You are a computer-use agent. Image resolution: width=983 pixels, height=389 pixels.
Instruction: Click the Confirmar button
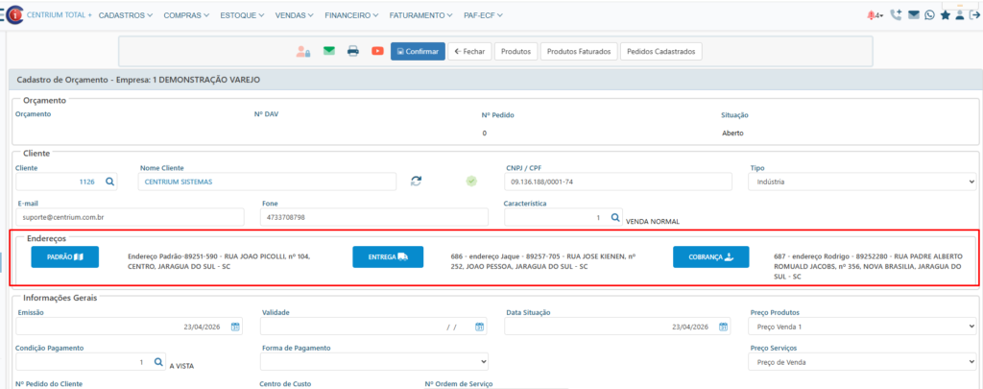coord(418,51)
